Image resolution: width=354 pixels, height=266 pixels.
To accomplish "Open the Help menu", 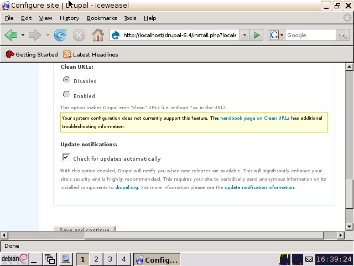I will pos(150,18).
